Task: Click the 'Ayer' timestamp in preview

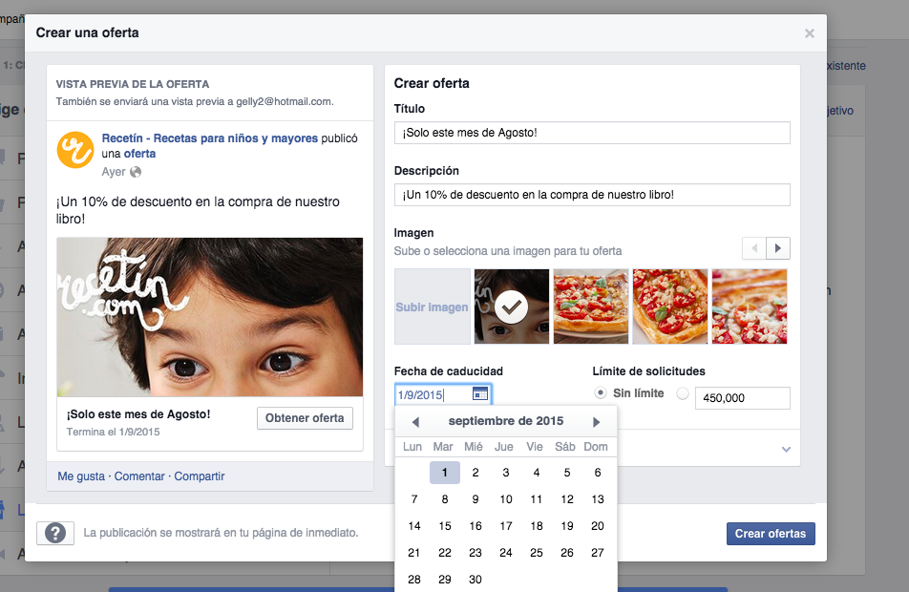Action: [x=114, y=172]
